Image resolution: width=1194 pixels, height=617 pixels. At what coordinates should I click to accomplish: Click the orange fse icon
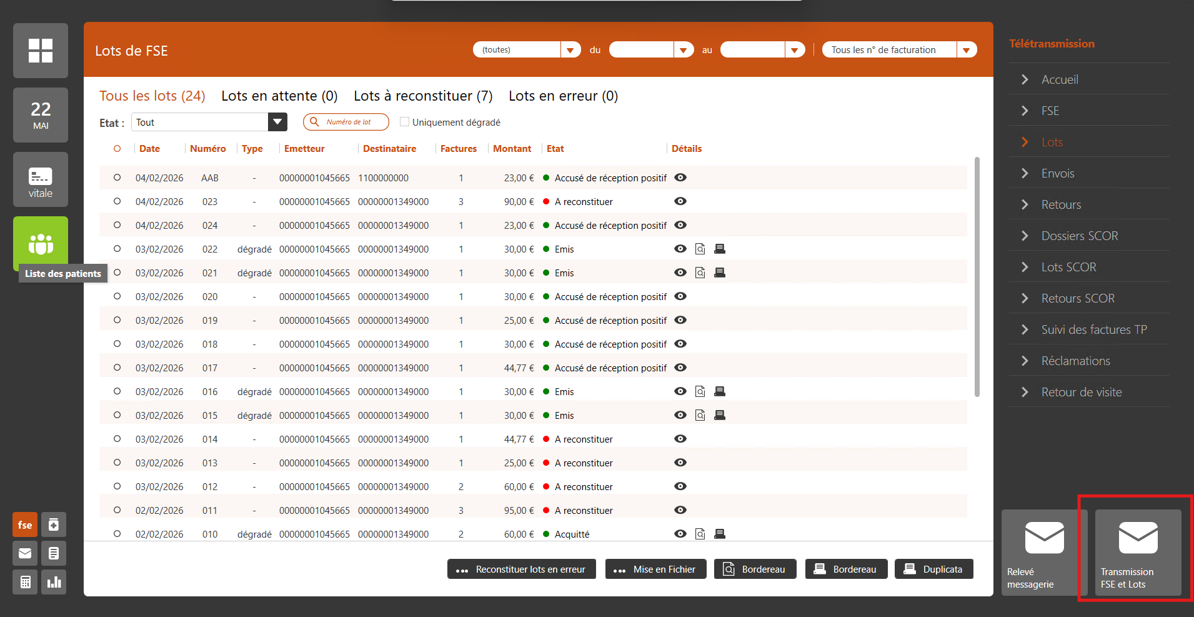[x=25, y=525]
